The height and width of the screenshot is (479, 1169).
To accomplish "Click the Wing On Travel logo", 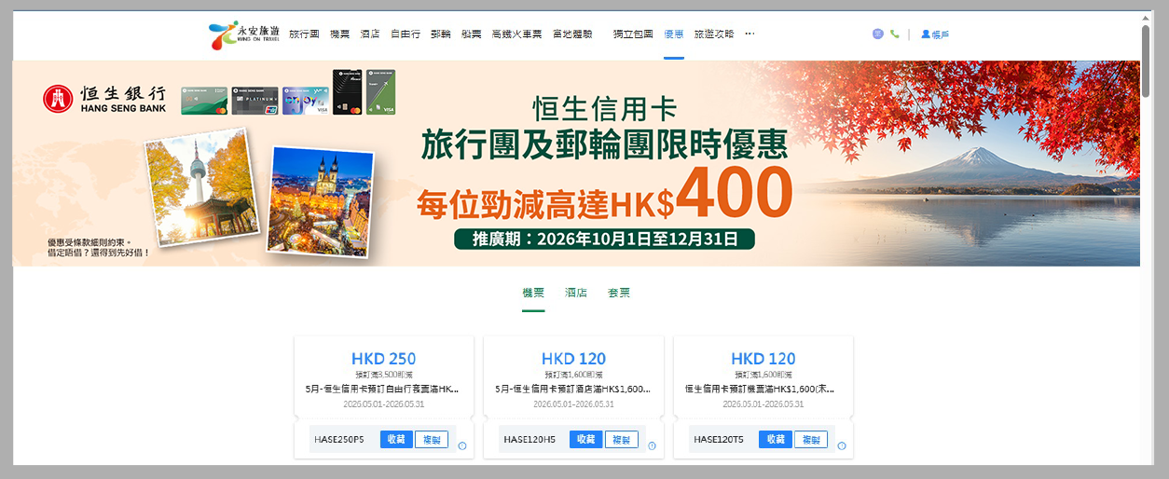I will (x=244, y=34).
